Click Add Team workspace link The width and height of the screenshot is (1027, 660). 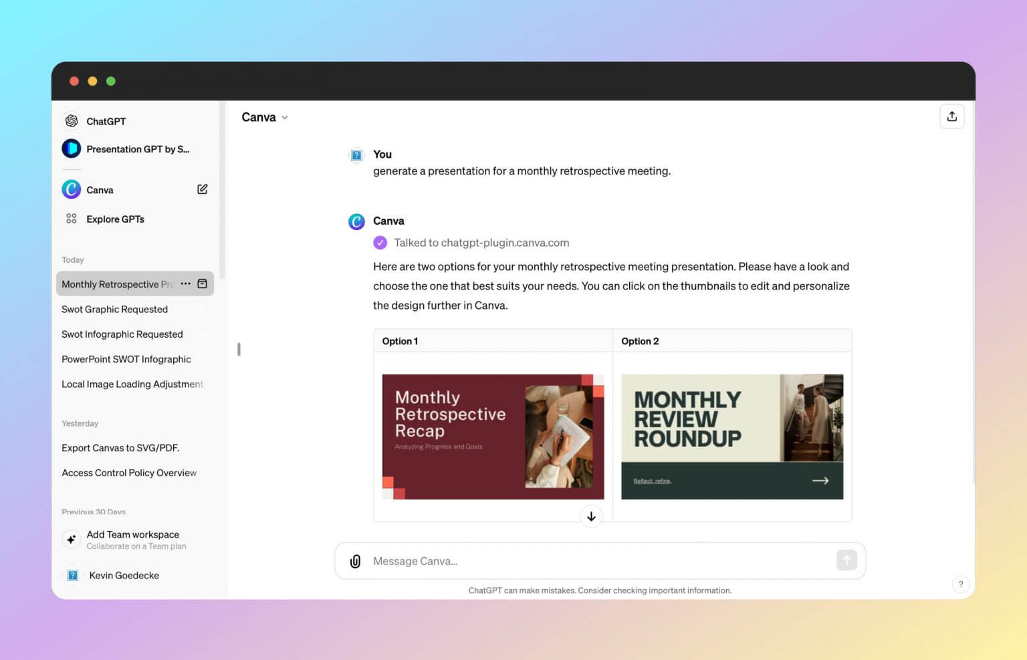[132, 534]
